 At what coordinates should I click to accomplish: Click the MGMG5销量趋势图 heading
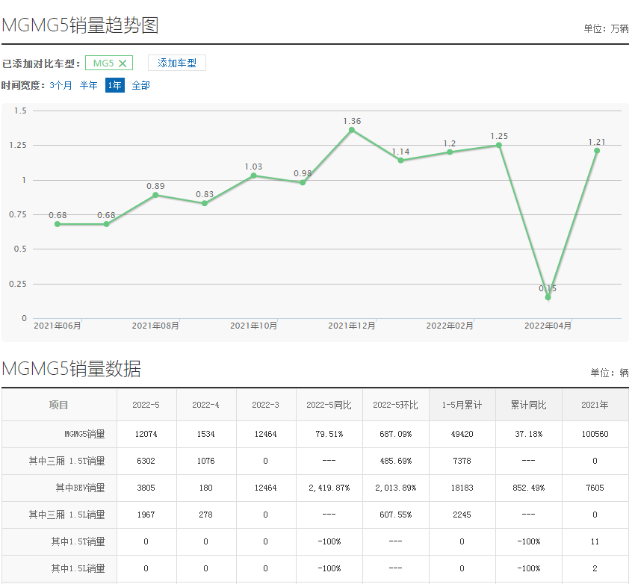(80, 25)
